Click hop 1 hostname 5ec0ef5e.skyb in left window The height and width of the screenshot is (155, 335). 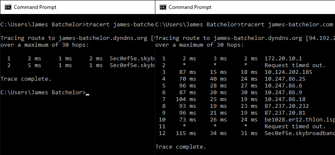coord(132,59)
